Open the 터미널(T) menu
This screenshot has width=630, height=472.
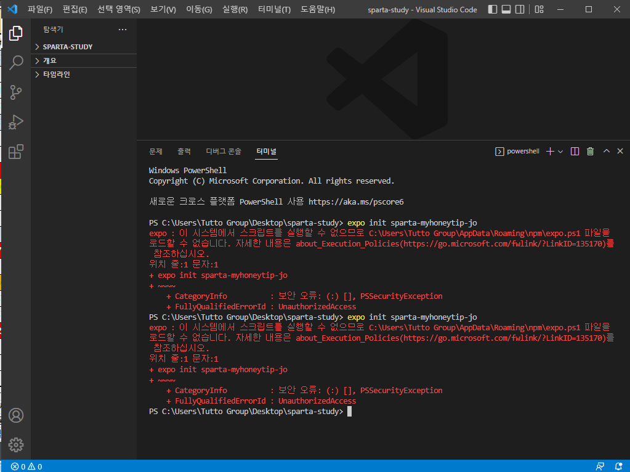pos(274,9)
